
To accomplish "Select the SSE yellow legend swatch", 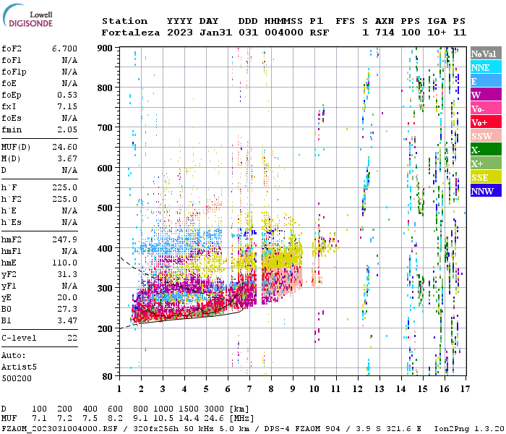I will tap(486, 177).
